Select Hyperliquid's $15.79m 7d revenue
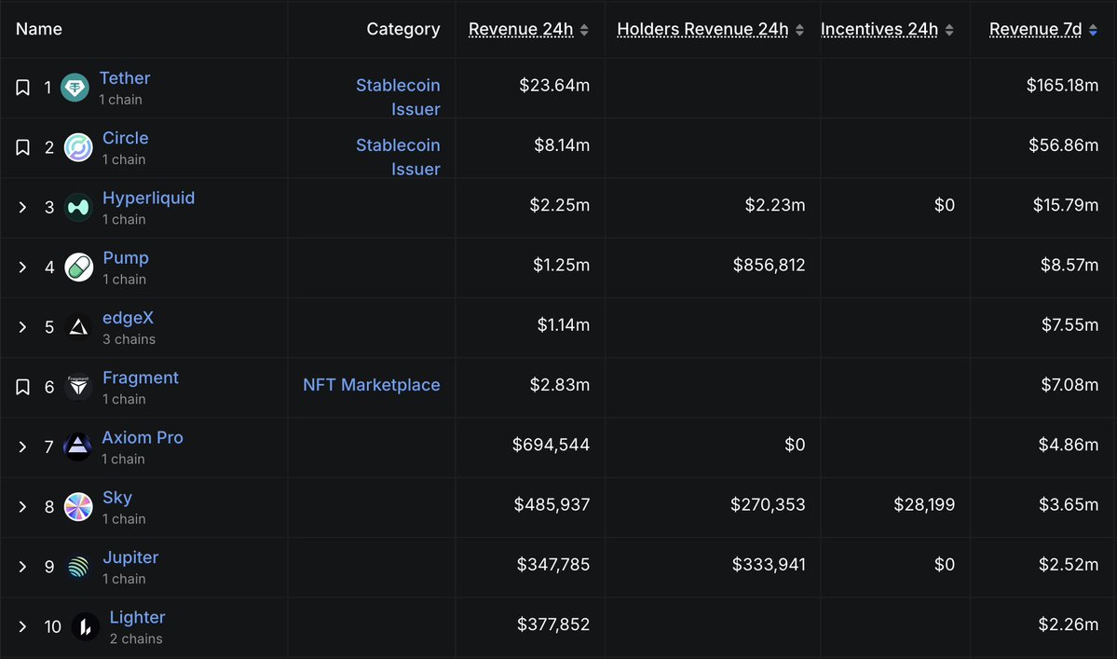Viewport: 1117px width, 659px height. [x=1065, y=205]
